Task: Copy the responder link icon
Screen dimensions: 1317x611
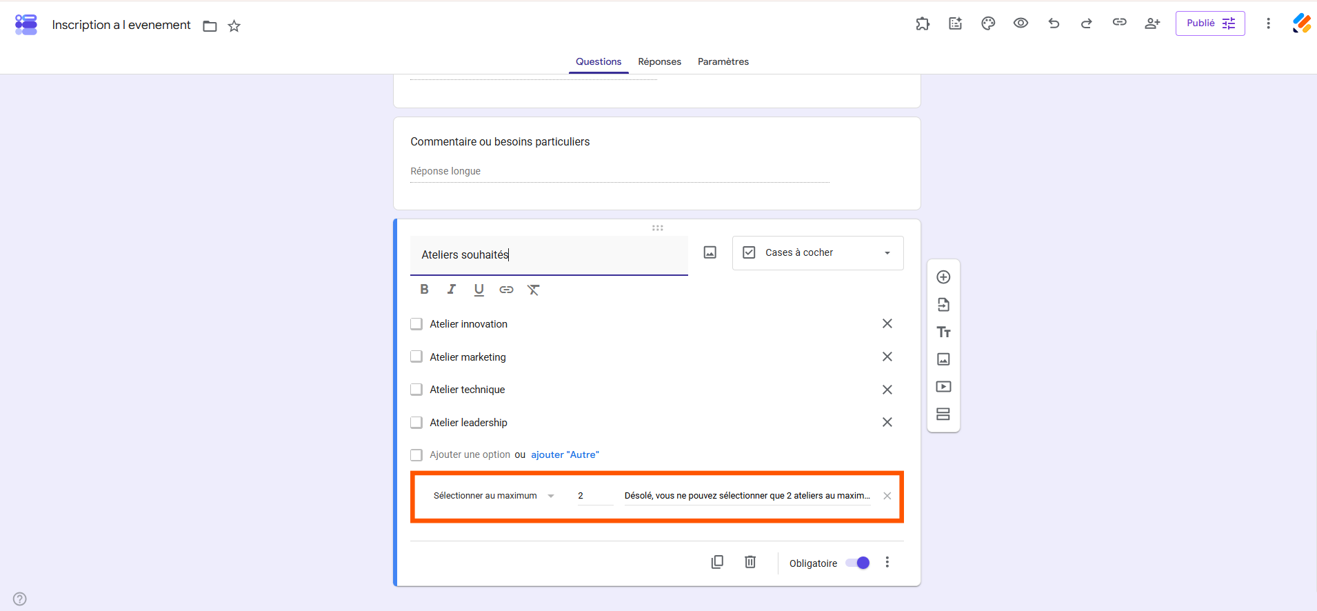Action: 1120,23
